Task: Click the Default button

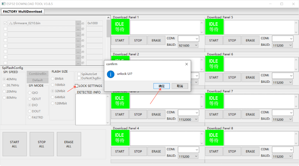Action: point(37,80)
